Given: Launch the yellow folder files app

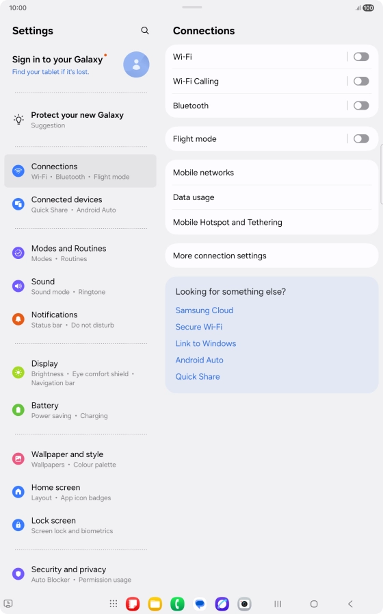Looking at the screenshot, I should [155, 604].
